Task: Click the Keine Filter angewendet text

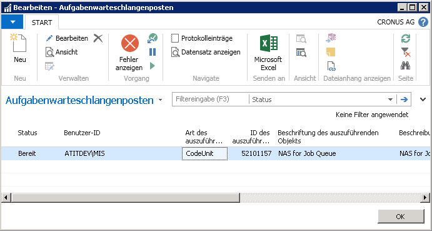Action: pyautogui.click(x=372, y=115)
